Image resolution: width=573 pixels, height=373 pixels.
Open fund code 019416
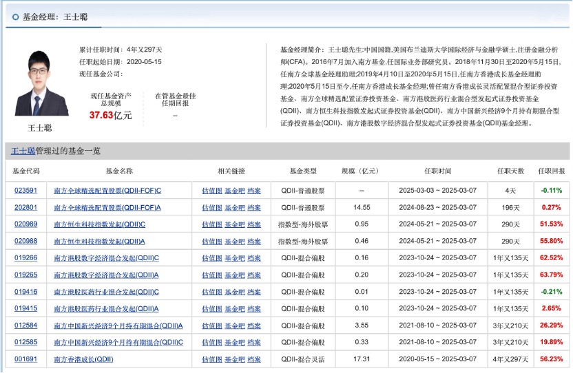[25, 292]
